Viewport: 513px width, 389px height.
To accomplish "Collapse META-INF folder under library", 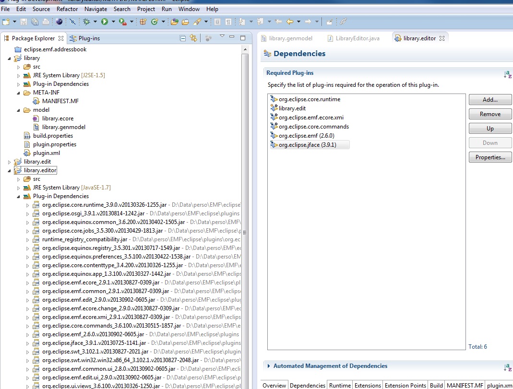I will pyautogui.click(x=18, y=93).
